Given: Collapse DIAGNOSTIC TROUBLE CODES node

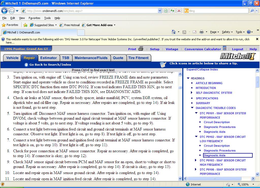Looking at the screenshot, I should [192, 108].
